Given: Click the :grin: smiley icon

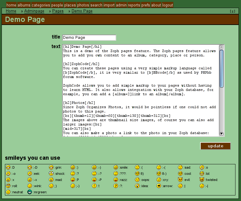Looking at the screenshot, I should click(x=51, y=167).
